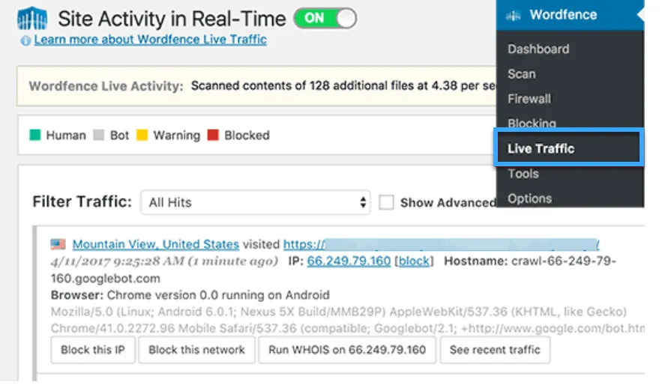
Task: Click the United States flag icon
Action: [x=58, y=244]
